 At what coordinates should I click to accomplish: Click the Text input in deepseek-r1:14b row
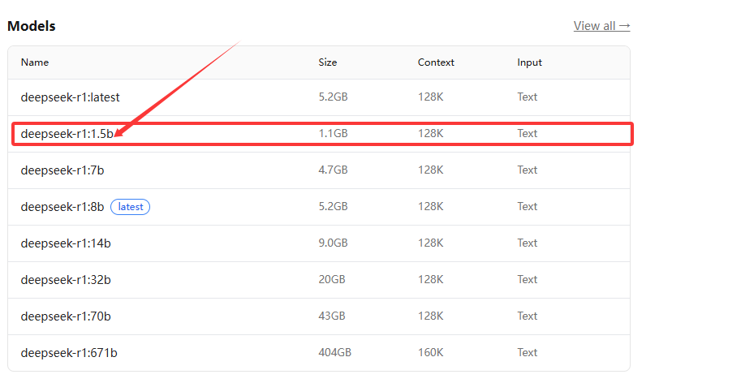point(528,243)
